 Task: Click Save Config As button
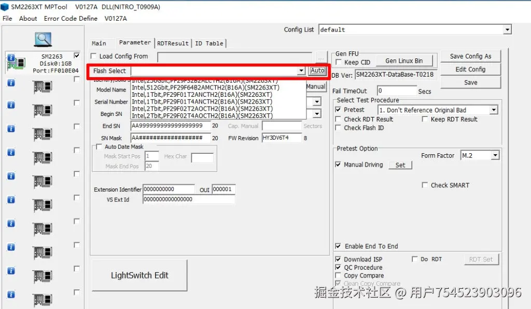[470, 56]
